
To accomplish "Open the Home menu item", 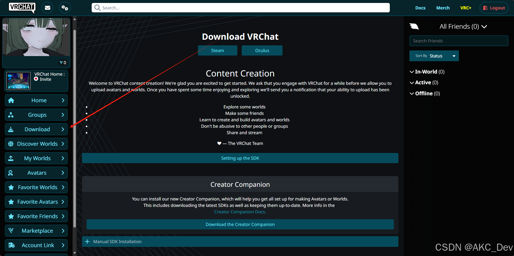I will [36, 100].
